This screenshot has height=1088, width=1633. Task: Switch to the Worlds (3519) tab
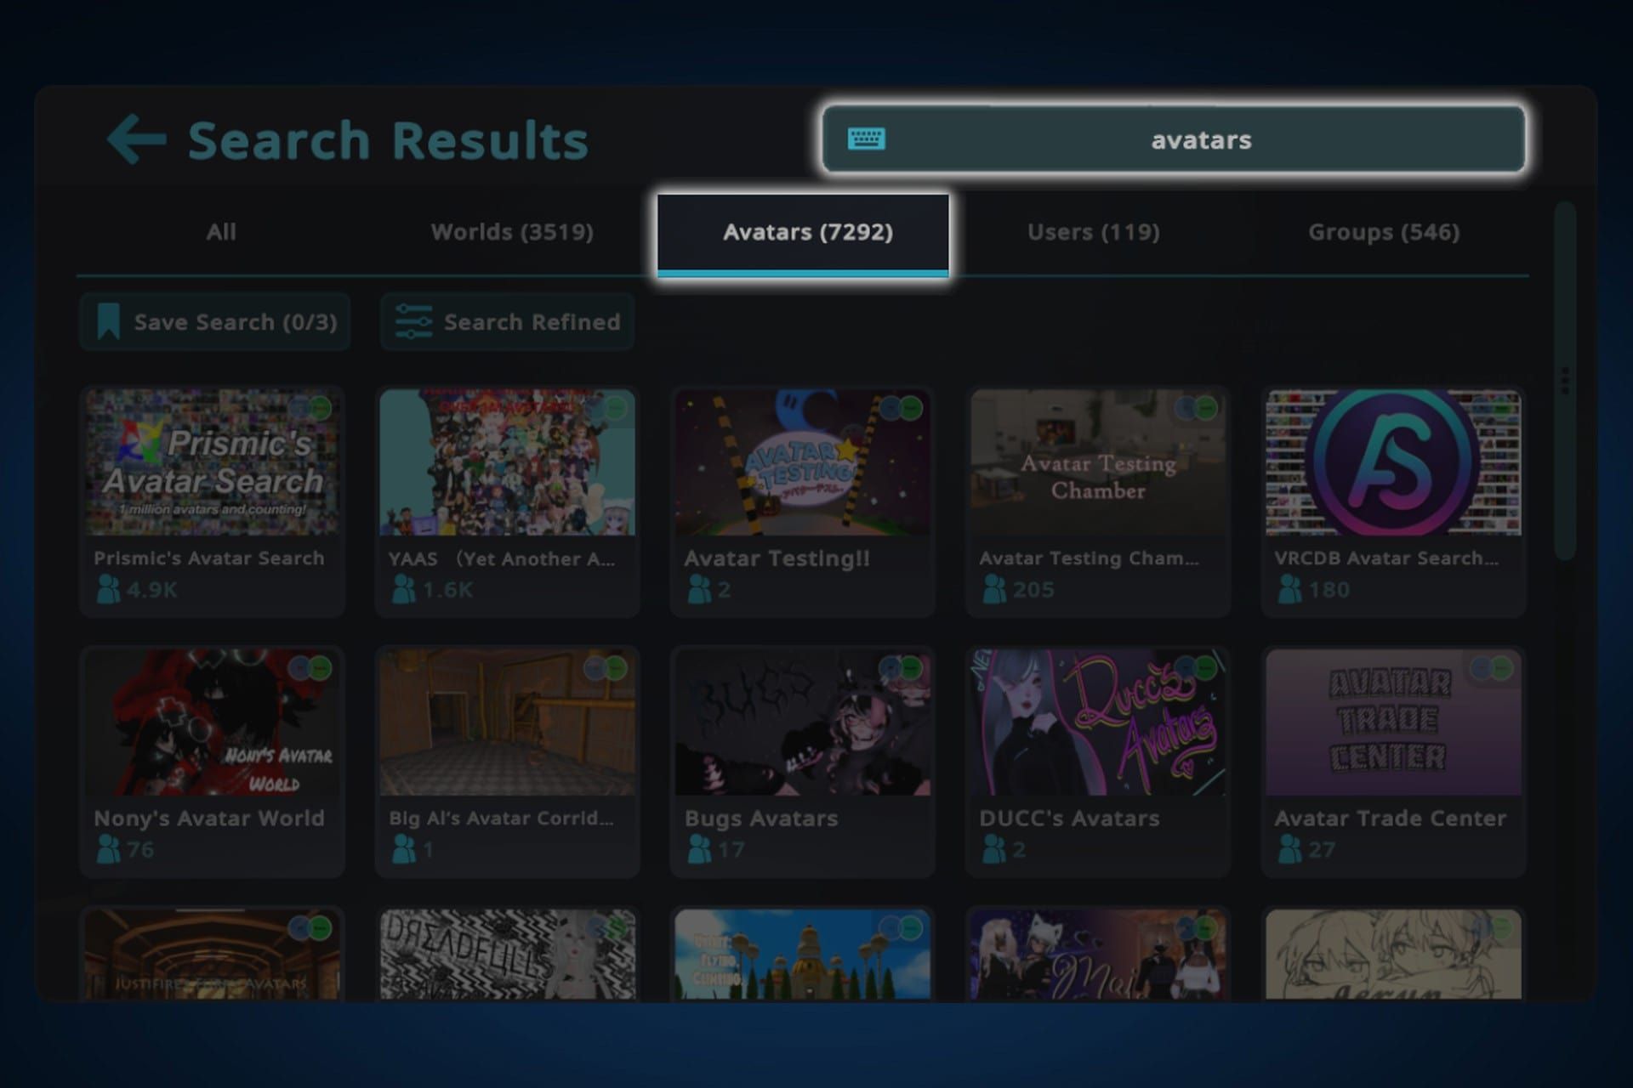click(512, 232)
